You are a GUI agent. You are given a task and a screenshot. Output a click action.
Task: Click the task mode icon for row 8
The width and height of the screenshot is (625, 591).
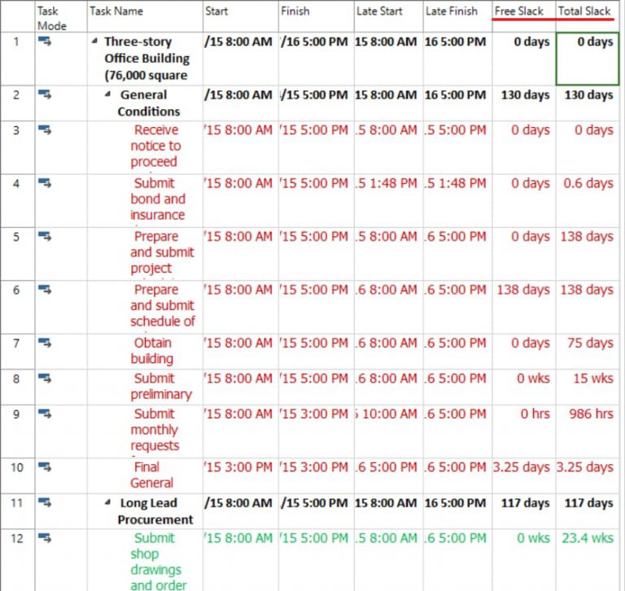pyautogui.click(x=45, y=379)
